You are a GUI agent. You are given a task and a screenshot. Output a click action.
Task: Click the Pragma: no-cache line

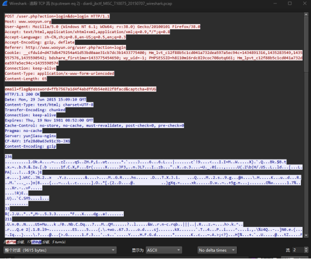click(x=24, y=130)
